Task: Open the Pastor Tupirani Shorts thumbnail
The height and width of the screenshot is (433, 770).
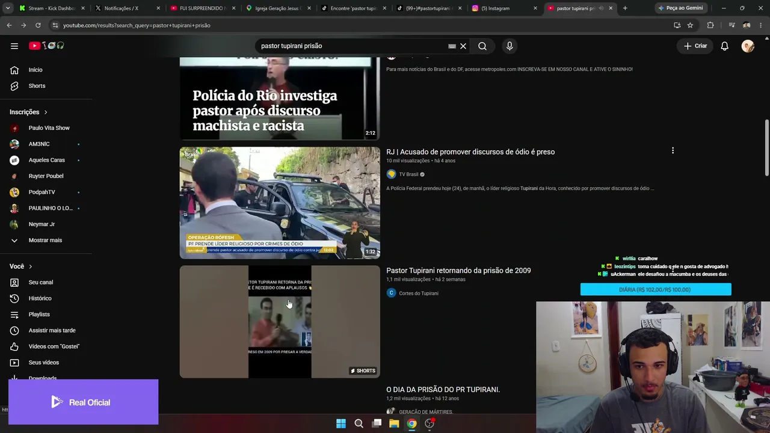Action: 280,322
